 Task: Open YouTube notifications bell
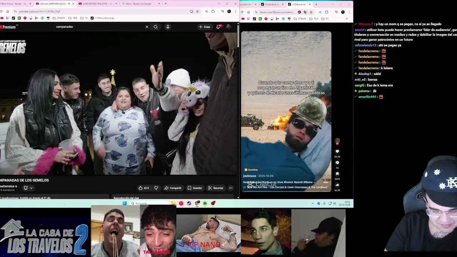[x=218, y=27]
